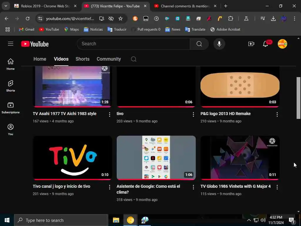The image size is (301, 226).
Task: Open the account avatar menu
Action: (282, 44)
